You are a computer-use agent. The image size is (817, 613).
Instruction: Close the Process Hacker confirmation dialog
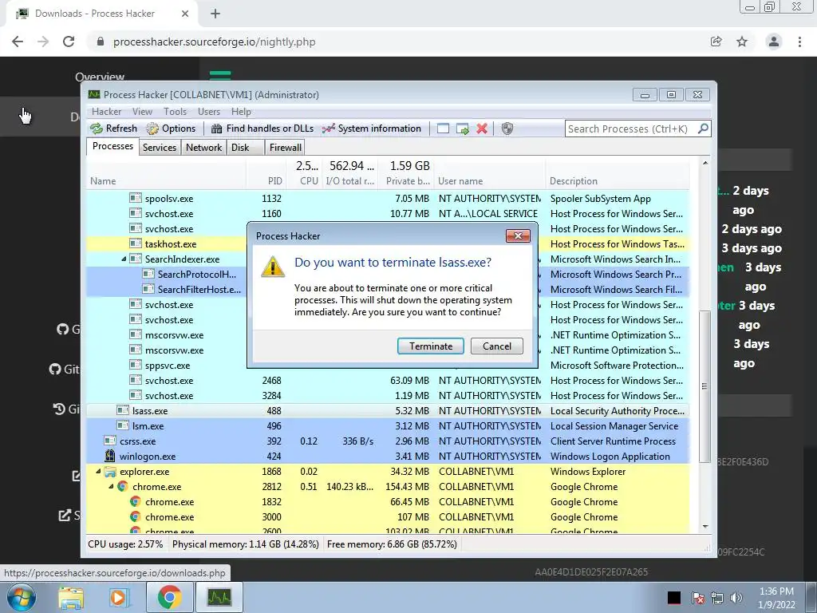pos(518,235)
